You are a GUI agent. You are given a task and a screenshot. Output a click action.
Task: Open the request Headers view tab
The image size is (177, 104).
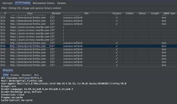pos(27,75)
